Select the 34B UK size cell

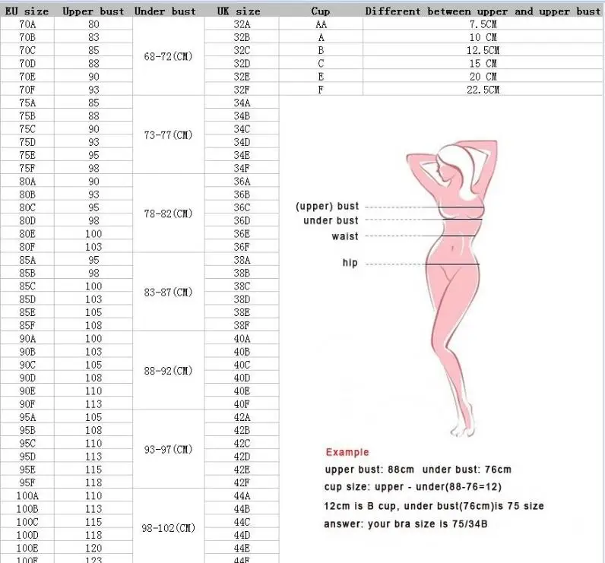242,115
